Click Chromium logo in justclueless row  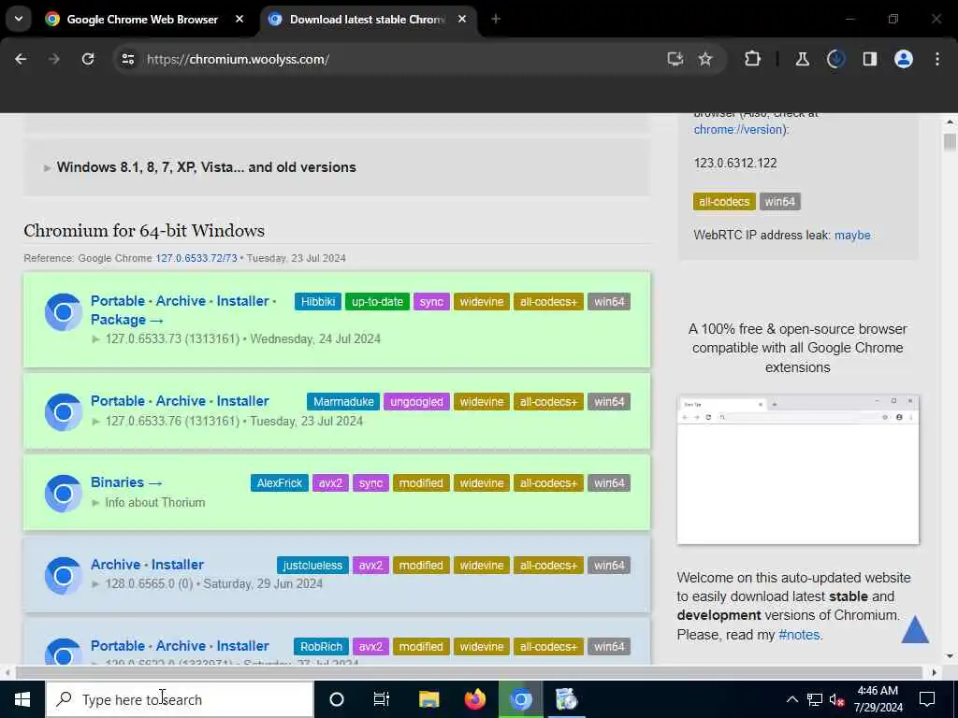pyautogui.click(x=63, y=575)
